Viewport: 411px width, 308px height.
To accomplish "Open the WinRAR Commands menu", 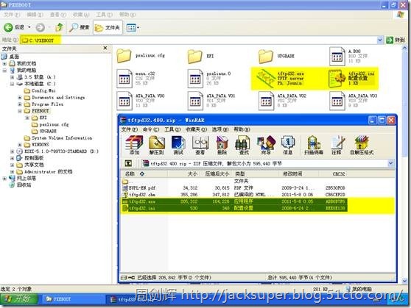I will point(151,129).
